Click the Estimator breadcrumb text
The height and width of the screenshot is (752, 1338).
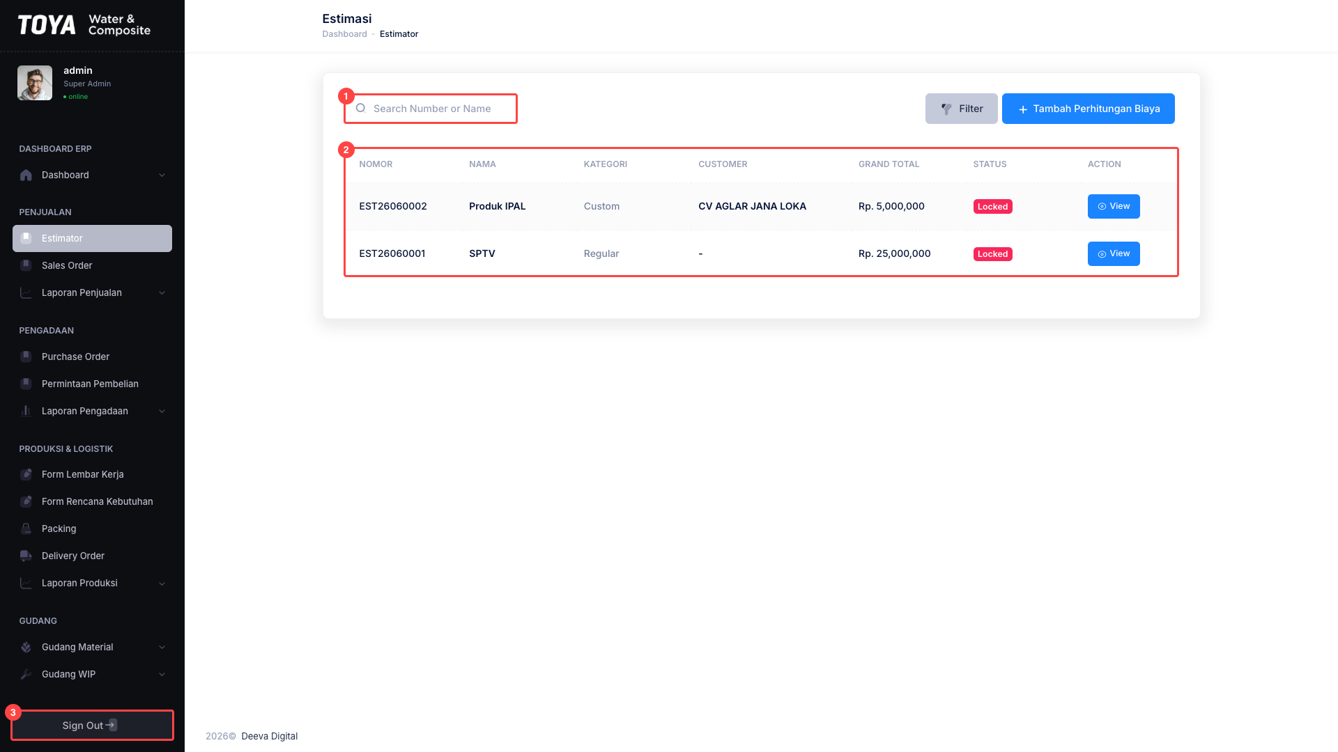[x=399, y=34]
